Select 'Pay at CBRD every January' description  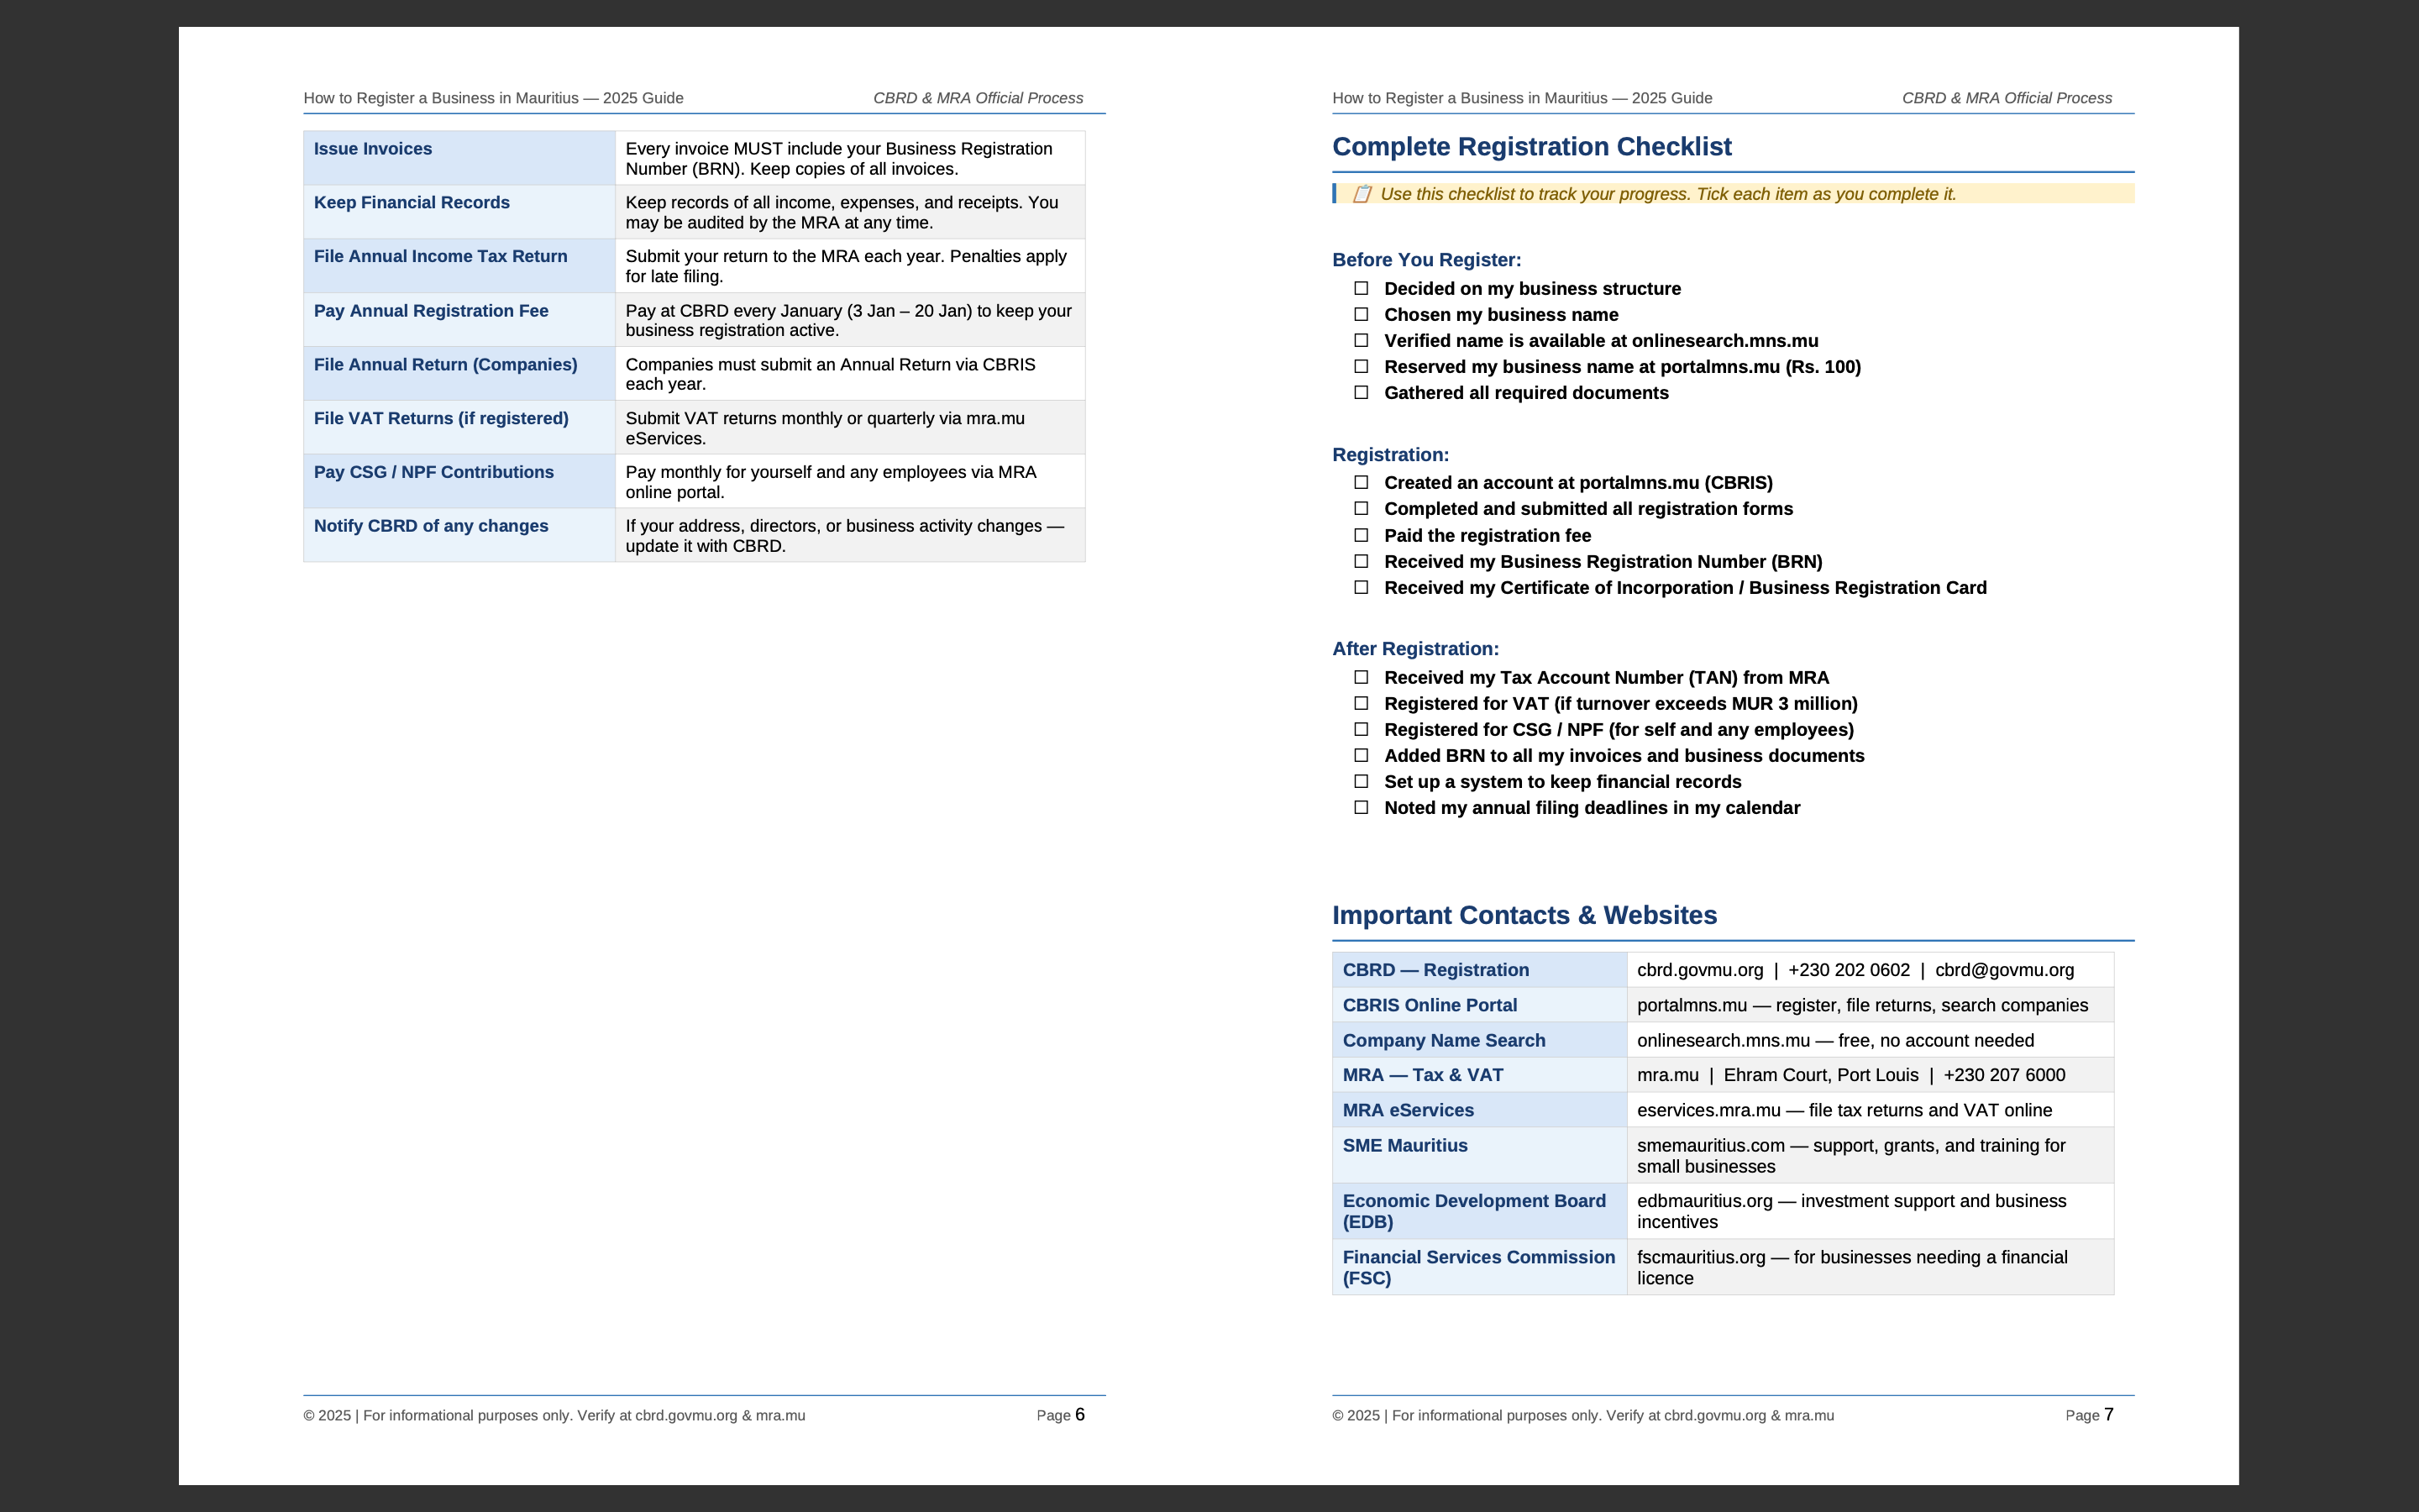coord(848,320)
